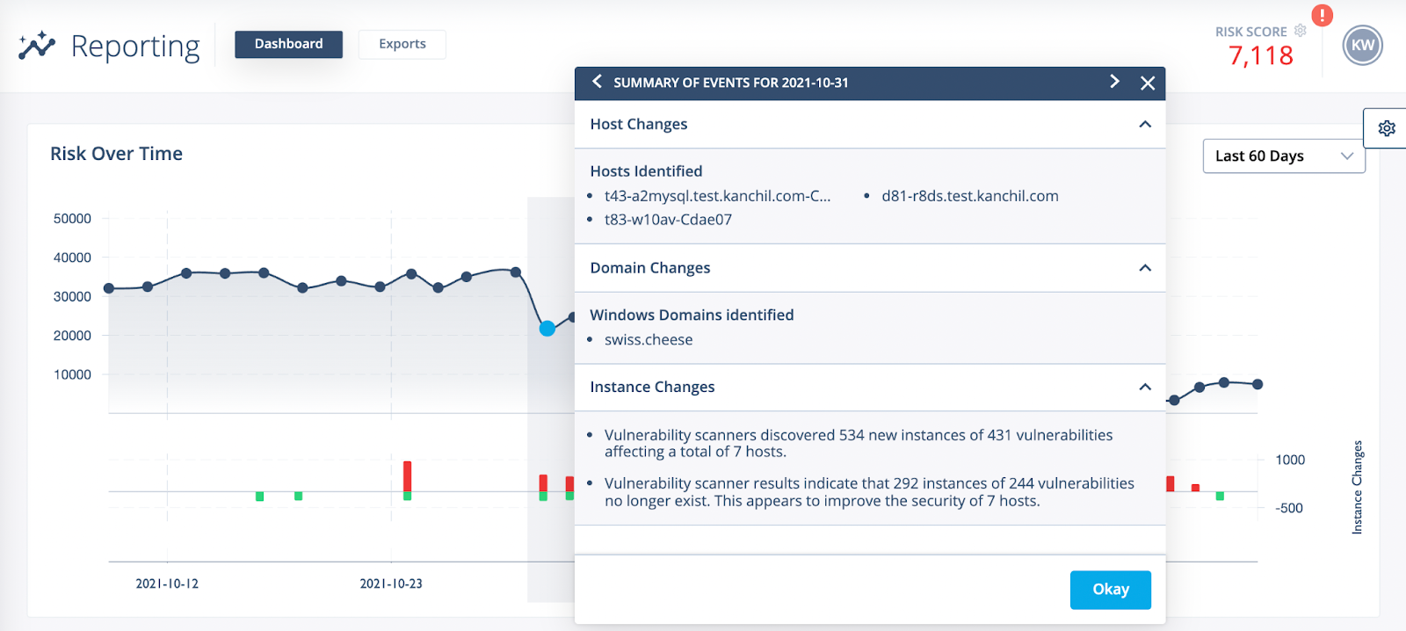Collapse the Host Changes section

(1145, 124)
